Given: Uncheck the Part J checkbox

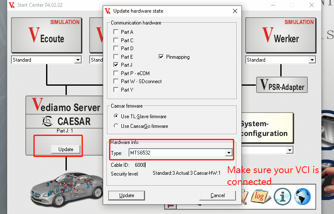Looking at the screenshot, I should [116, 65].
